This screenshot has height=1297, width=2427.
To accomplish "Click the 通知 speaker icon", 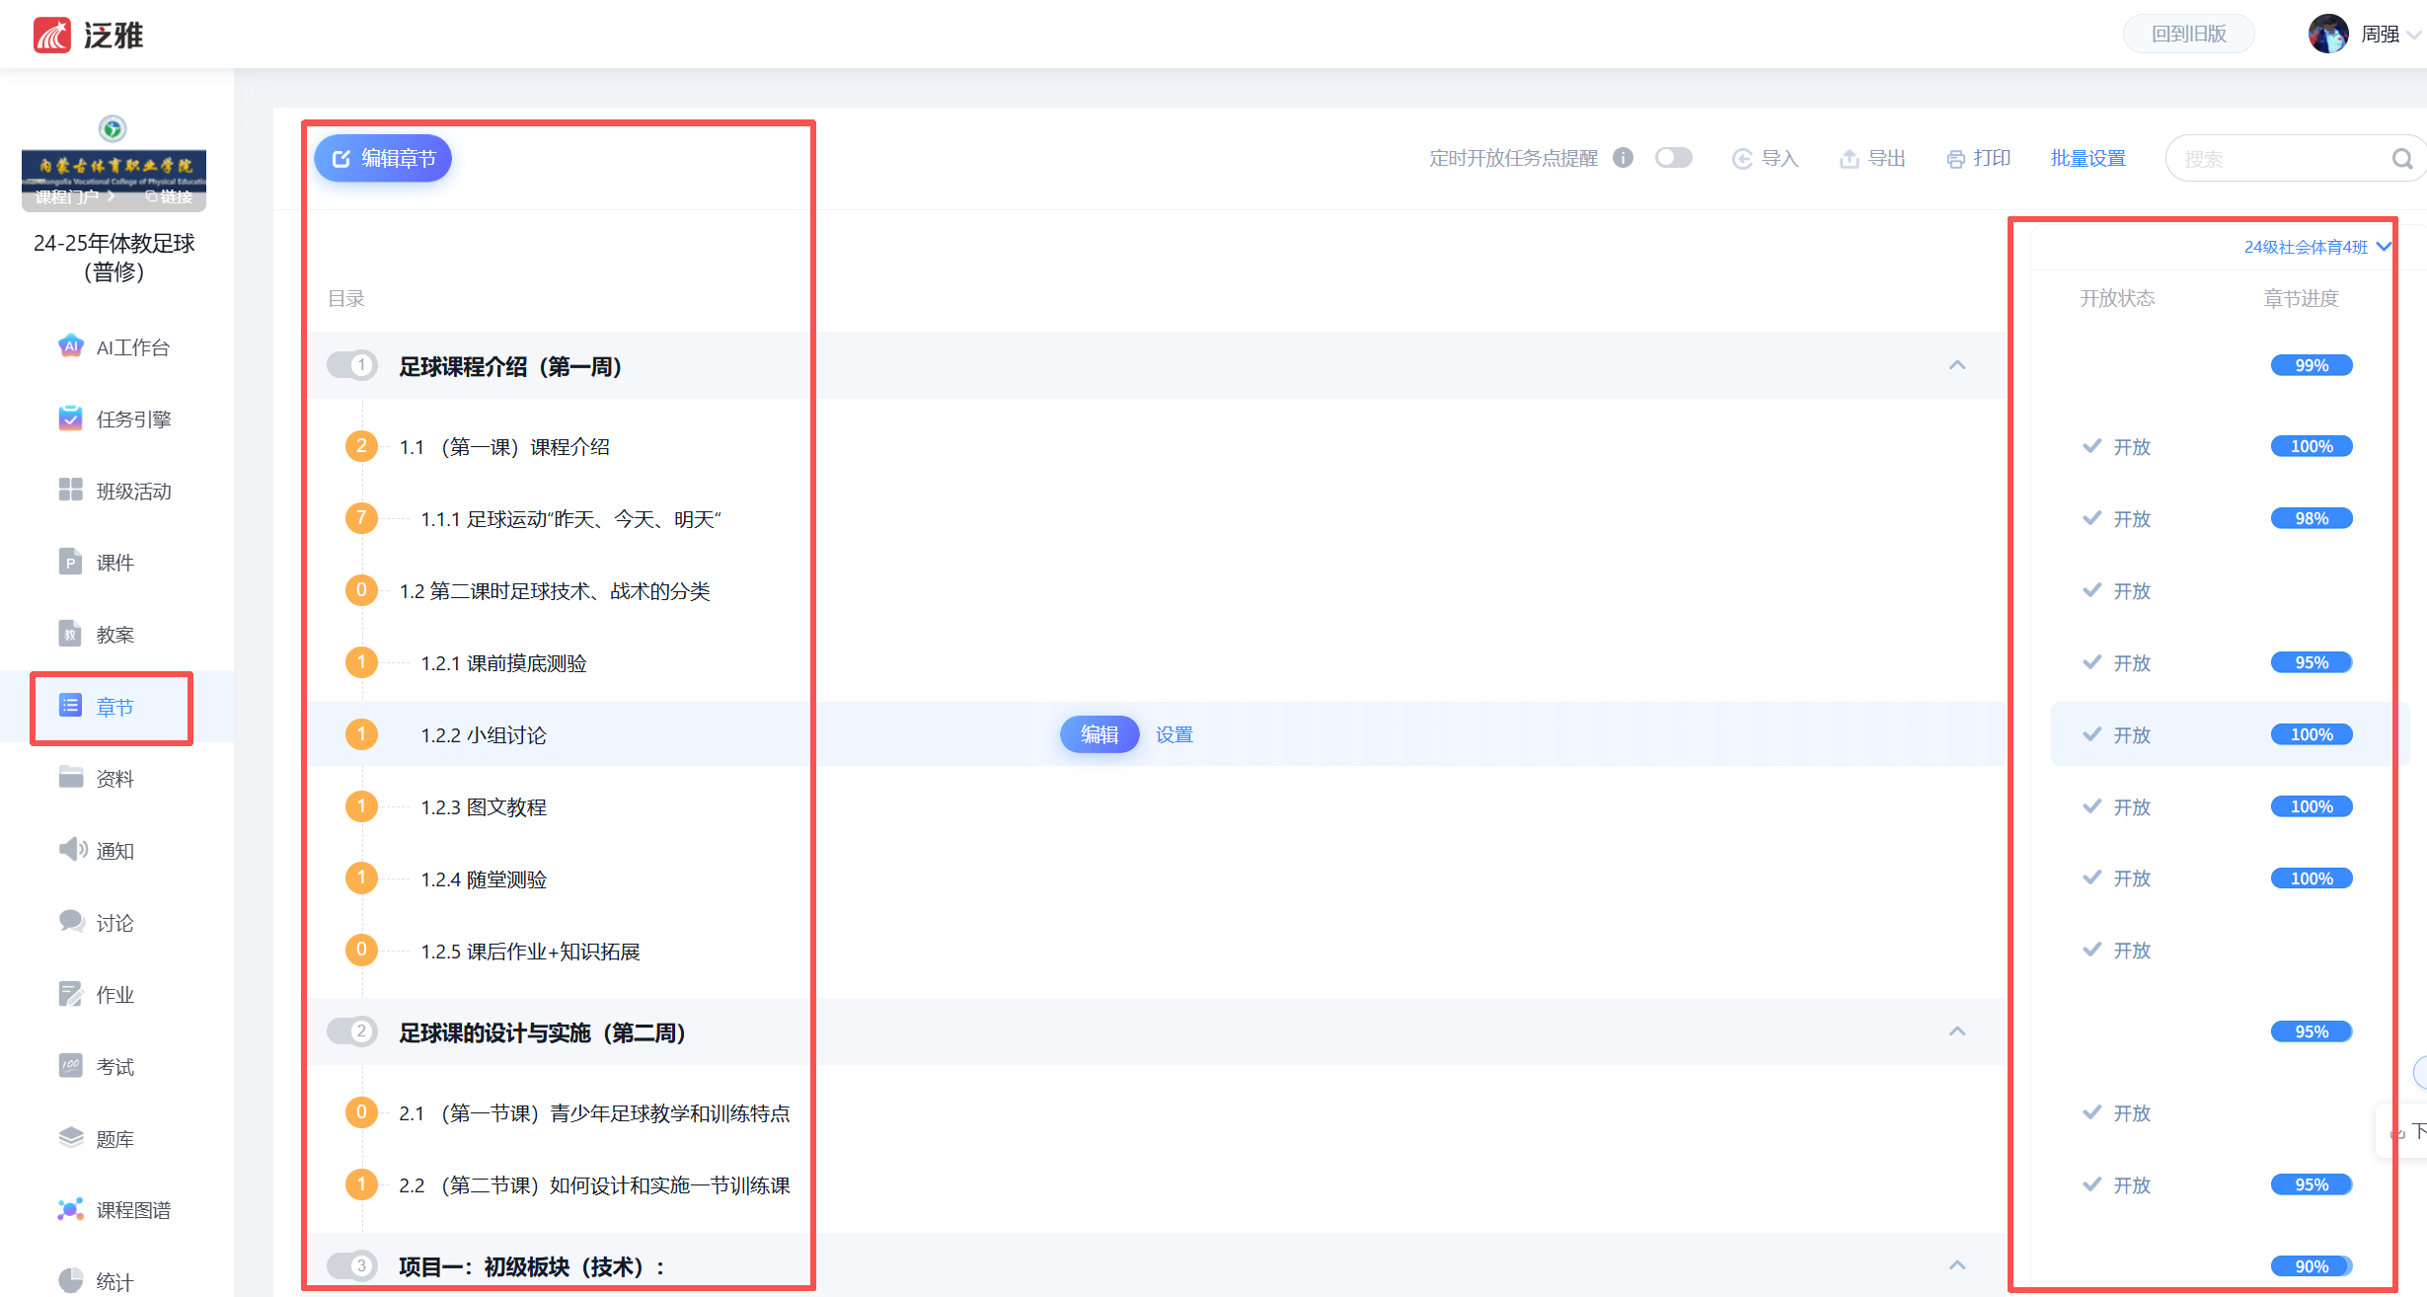I will [70, 850].
